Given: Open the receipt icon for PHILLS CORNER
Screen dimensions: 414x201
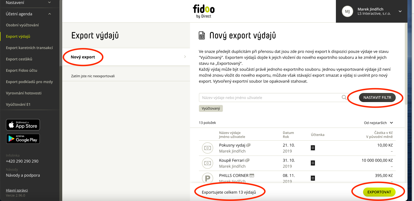Looking at the screenshot, I should click(x=313, y=178).
